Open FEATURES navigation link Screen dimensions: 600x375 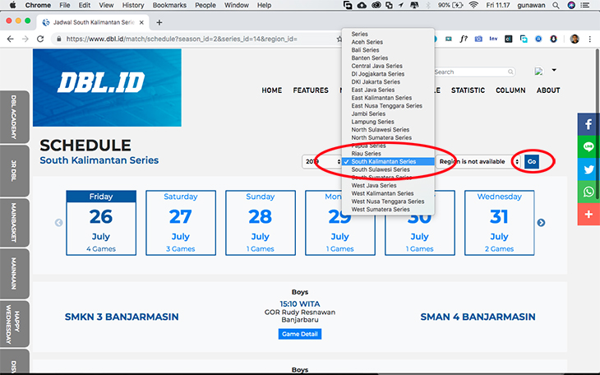pos(311,90)
